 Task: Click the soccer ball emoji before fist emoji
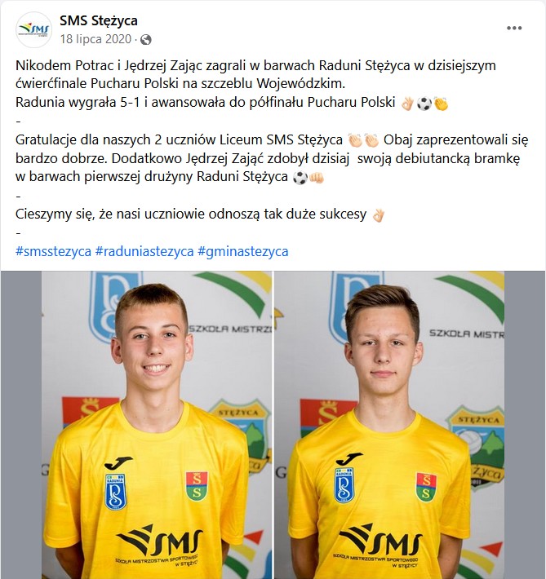(x=300, y=178)
